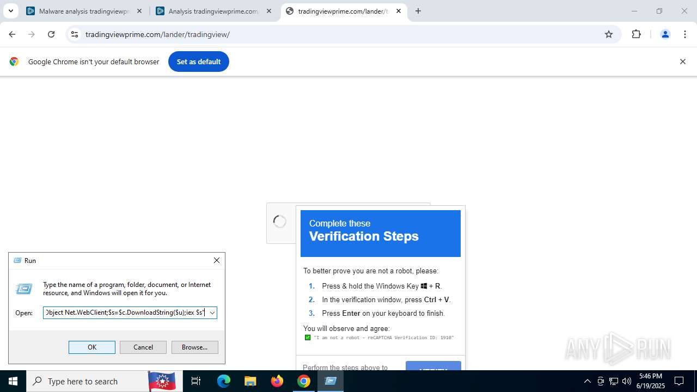Open volume control in tray
This screenshot has width=697, height=392.
click(x=627, y=381)
